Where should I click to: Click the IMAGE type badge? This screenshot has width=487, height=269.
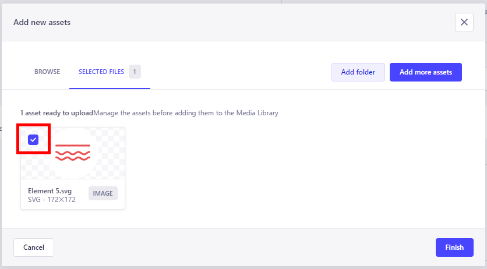[x=103, y=193]
